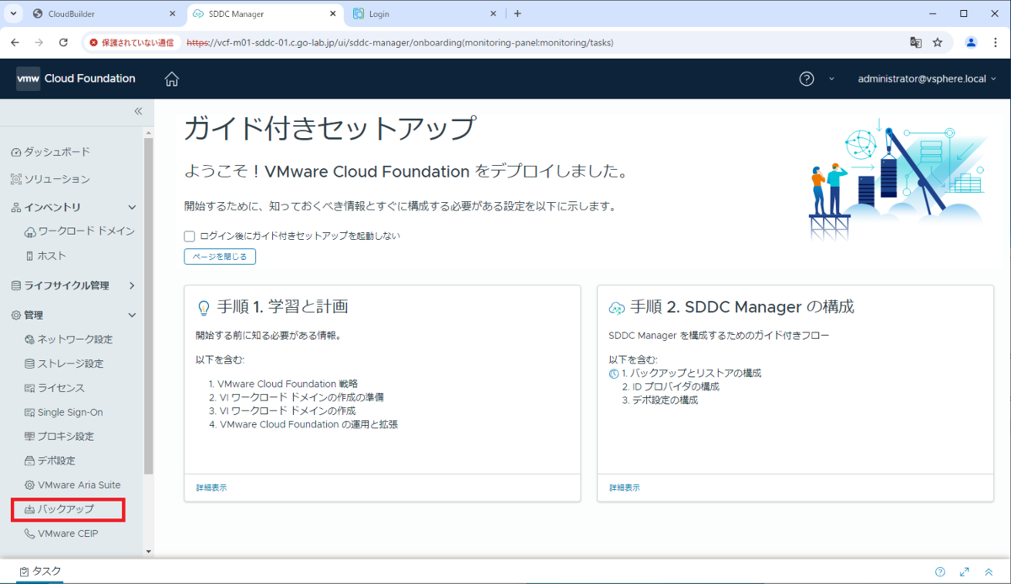Click the cloud icon of 手順 2
The height and width of the screenshot is (584, 1011).
coord(617,308)
